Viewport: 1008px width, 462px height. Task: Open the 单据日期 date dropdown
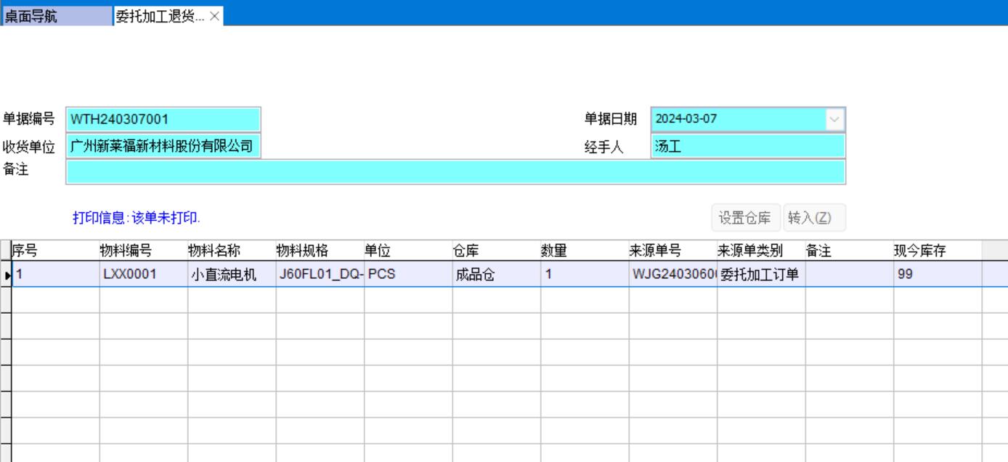834,119
